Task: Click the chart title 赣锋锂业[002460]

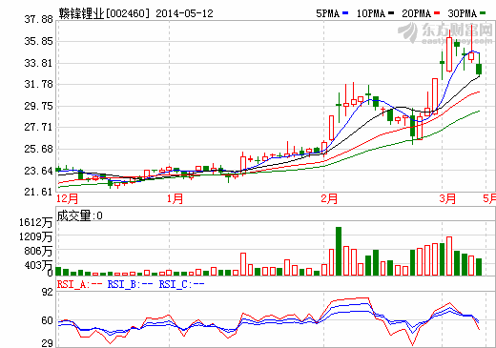Action: [x=104, y=13]
